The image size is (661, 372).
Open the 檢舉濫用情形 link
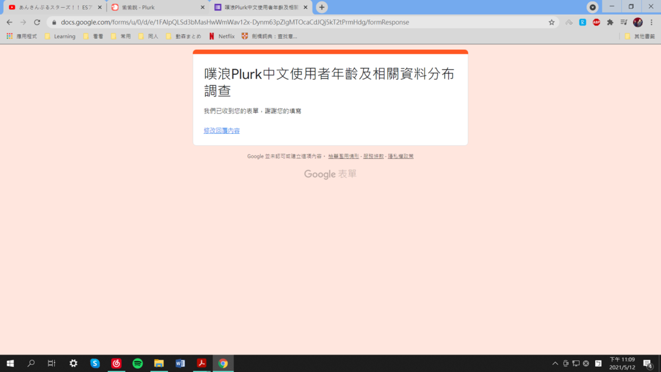pos(343,156)
